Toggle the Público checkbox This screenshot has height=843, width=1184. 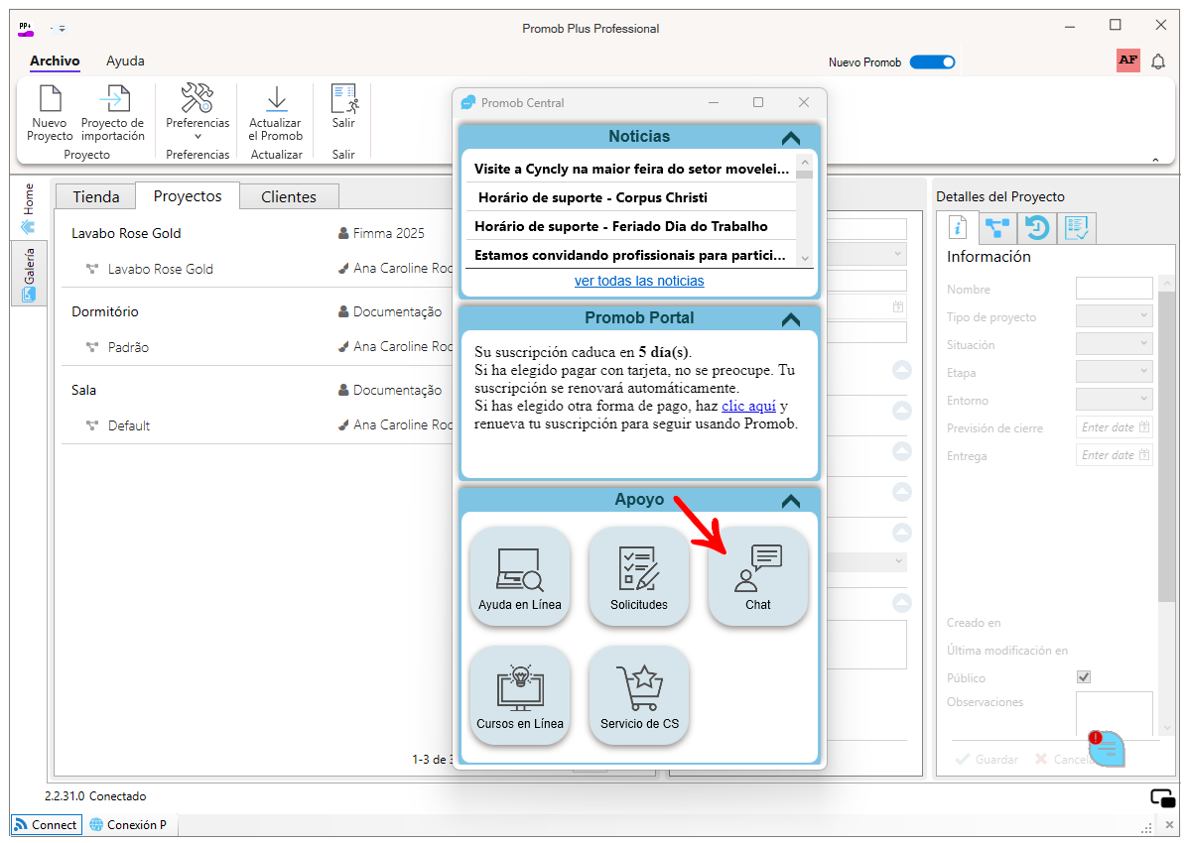[x=1084, y=677]
